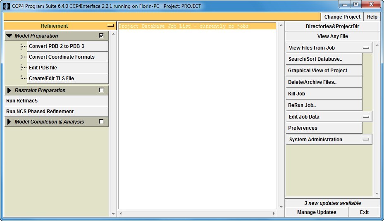This screenshot has height=221, width=384.
Task: Expand the Restraint Preparation section
Action: coord(9,90)
